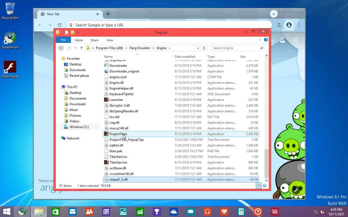Viewport: 348px width, 217px height.
Task: Open the recent locations dropdown arrow
Action: point(75,48)
